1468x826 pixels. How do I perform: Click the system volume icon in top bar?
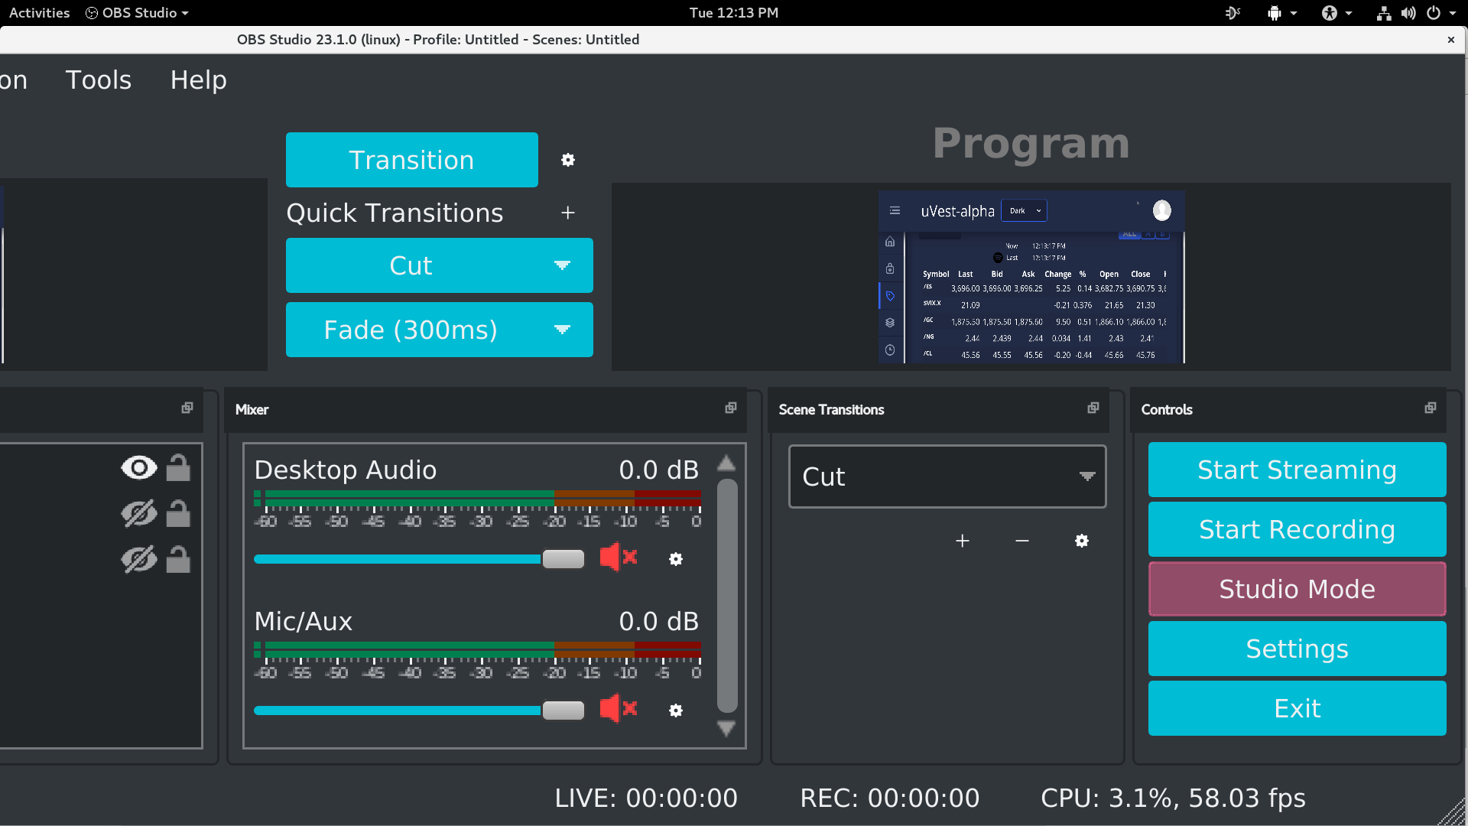tap(1408, 12)
